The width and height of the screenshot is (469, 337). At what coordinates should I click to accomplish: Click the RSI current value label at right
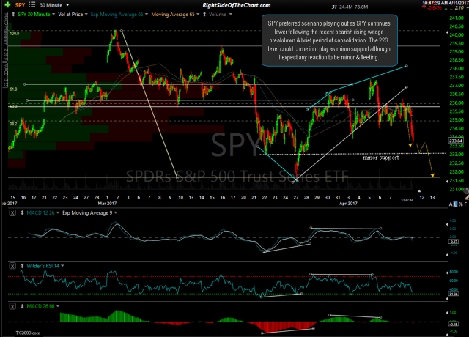point(454,294)
